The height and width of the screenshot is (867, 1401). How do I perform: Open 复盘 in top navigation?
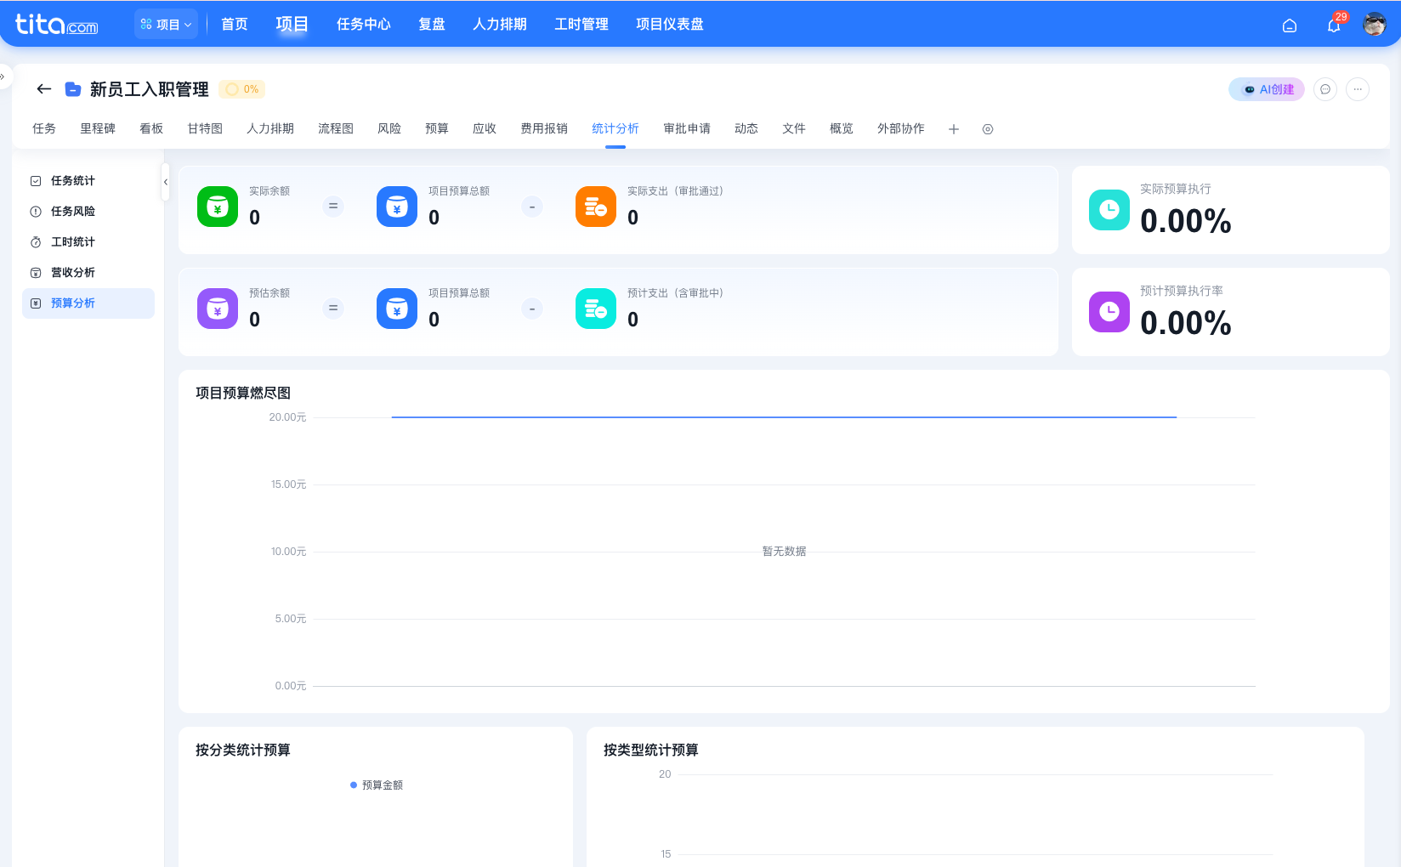click(x=432, y=25)
